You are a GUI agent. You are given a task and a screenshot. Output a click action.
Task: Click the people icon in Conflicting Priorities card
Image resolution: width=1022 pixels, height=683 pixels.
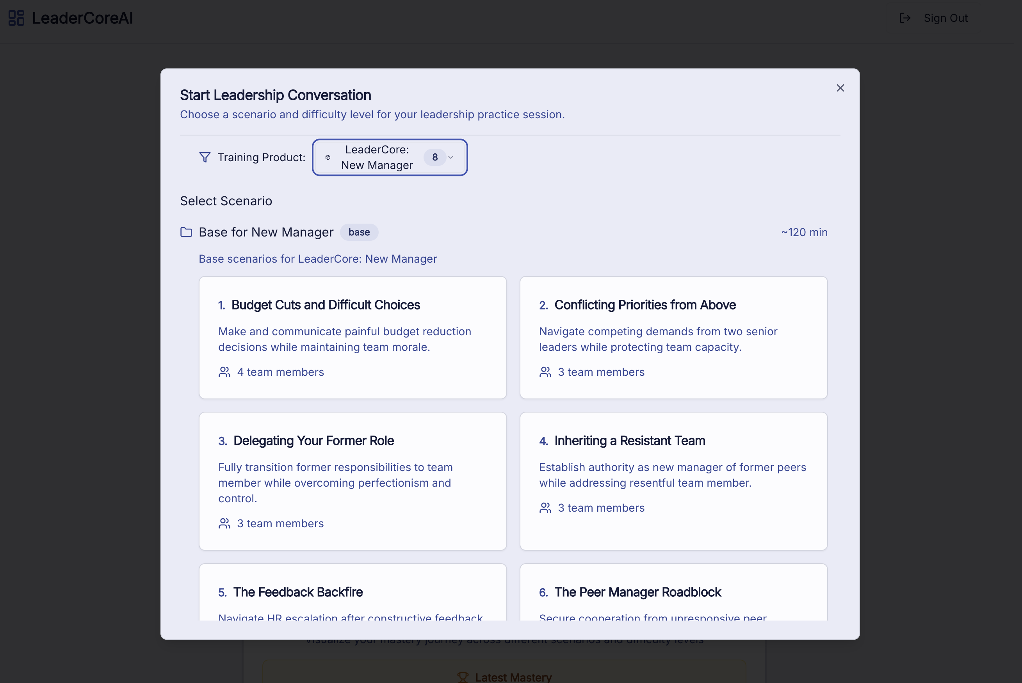click(545, 372)
